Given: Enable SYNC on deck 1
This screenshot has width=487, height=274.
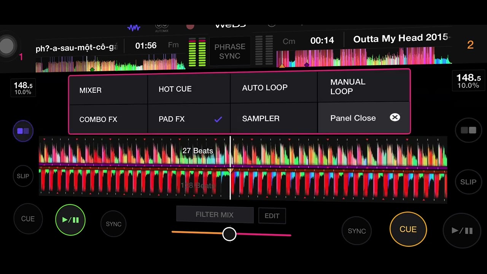Looking at the screenshot, I should pos(113,224).
